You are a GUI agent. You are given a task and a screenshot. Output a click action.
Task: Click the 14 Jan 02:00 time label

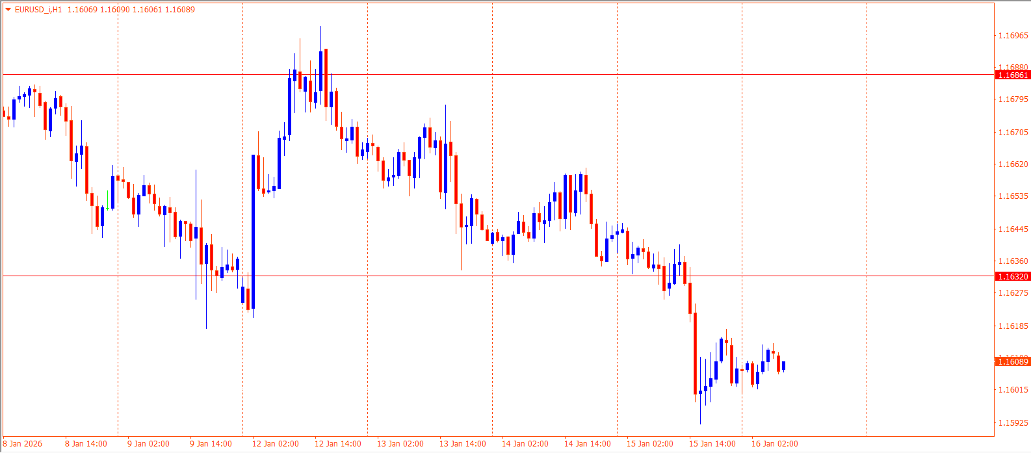tap(525, 444)
